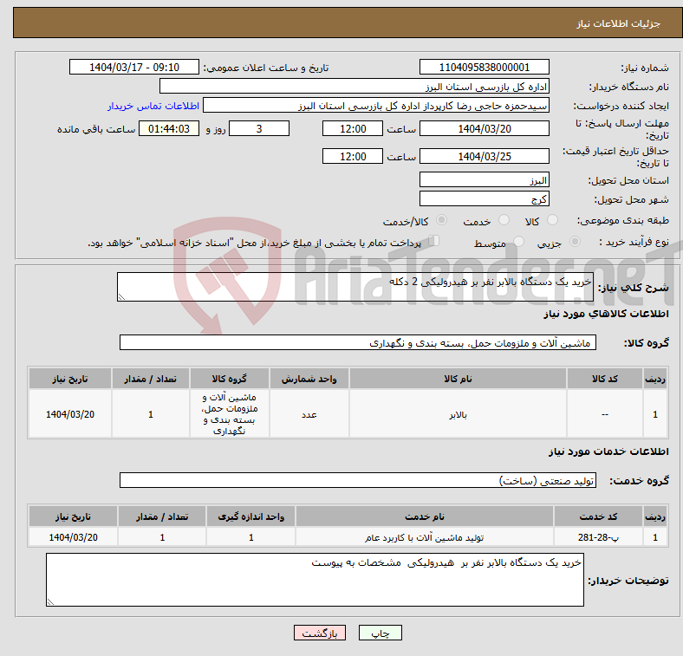Click the چاپ (print) button

click(x=380, y=633)
